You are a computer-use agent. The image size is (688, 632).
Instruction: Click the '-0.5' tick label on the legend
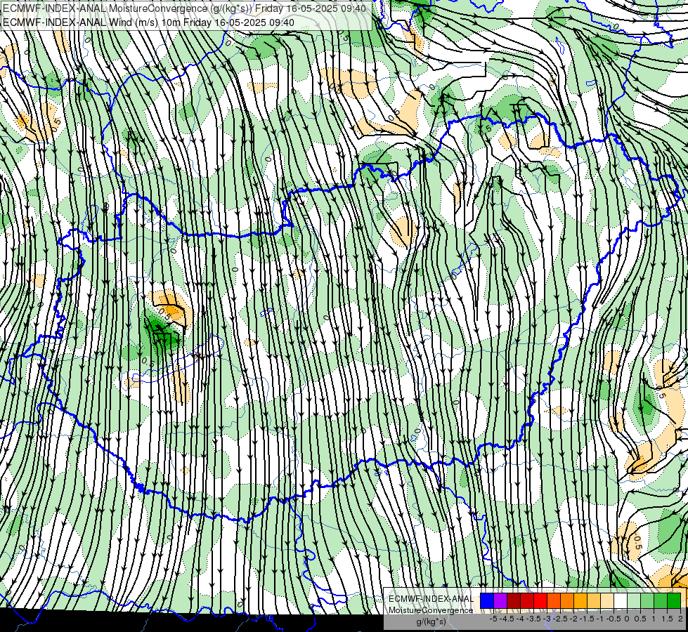pos(614,619)
